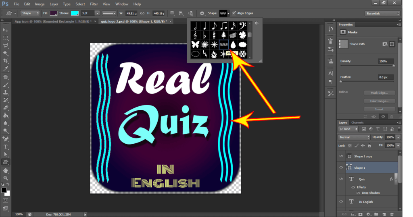Select the Custom Shape tool
Image resolution: width=413 pixels, height=217 pixels.
[6, 162]
